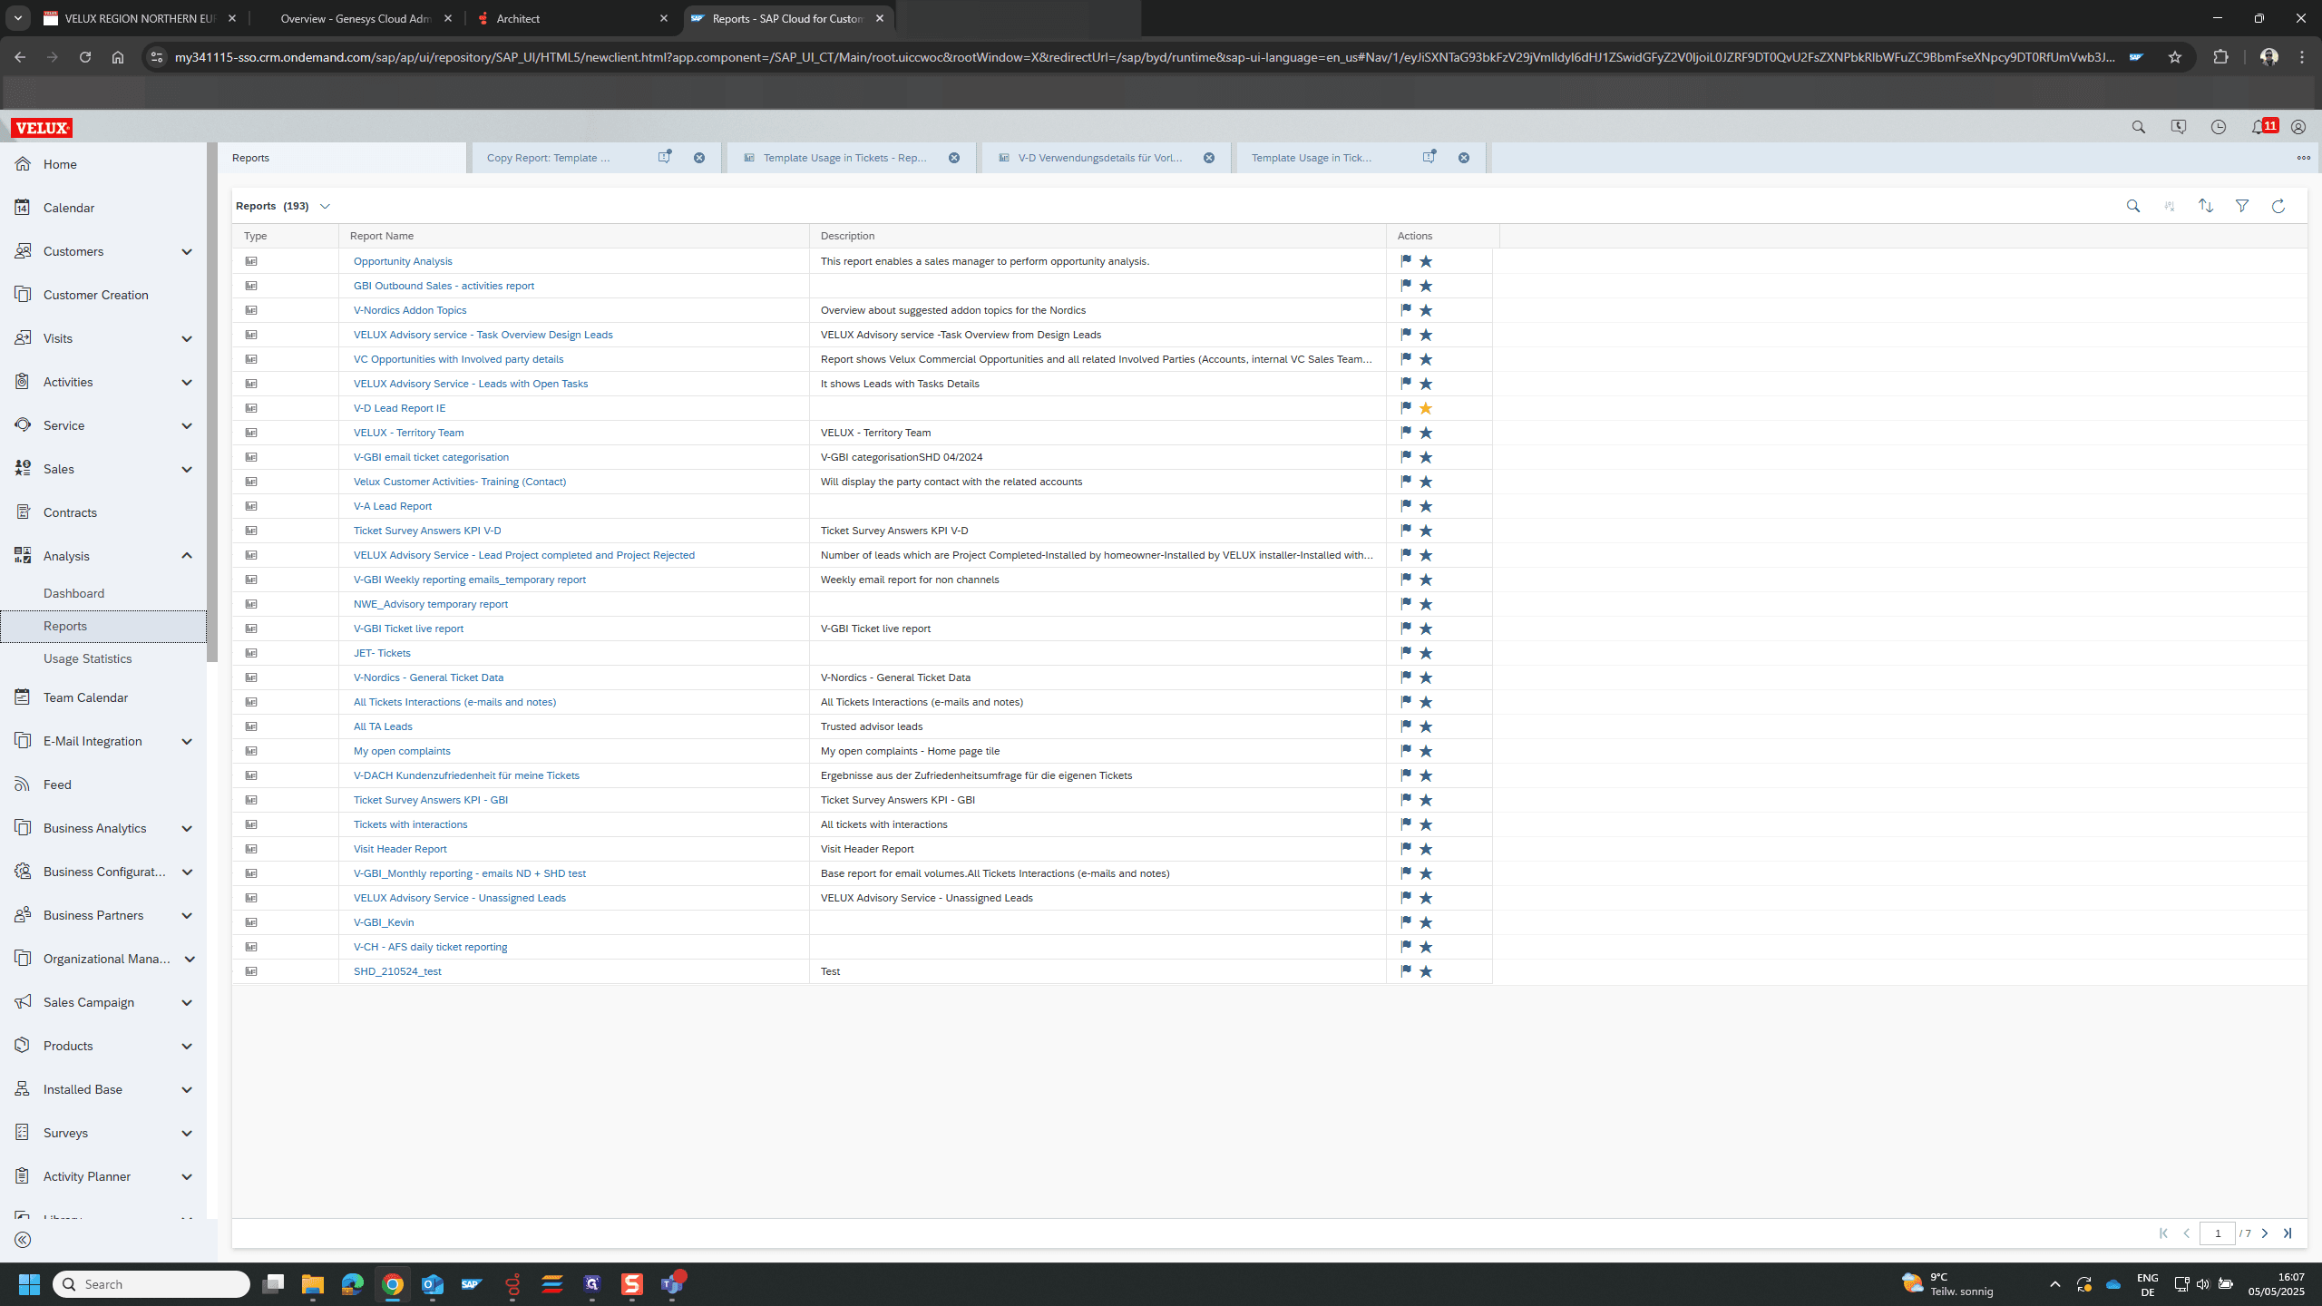The height and width of the screenshot is (1306, 2322).
Task: Favorite the V-GBI_Kevin report
Action: 1426,922
